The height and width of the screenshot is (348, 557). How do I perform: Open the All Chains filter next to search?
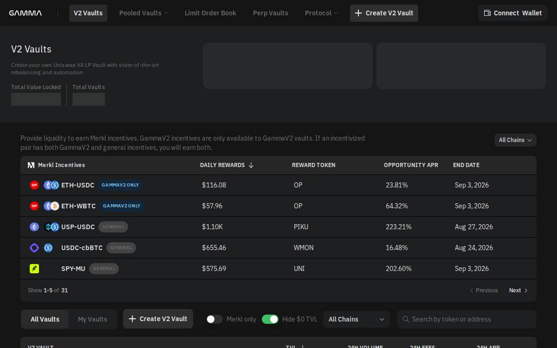(x=356, y=319)
